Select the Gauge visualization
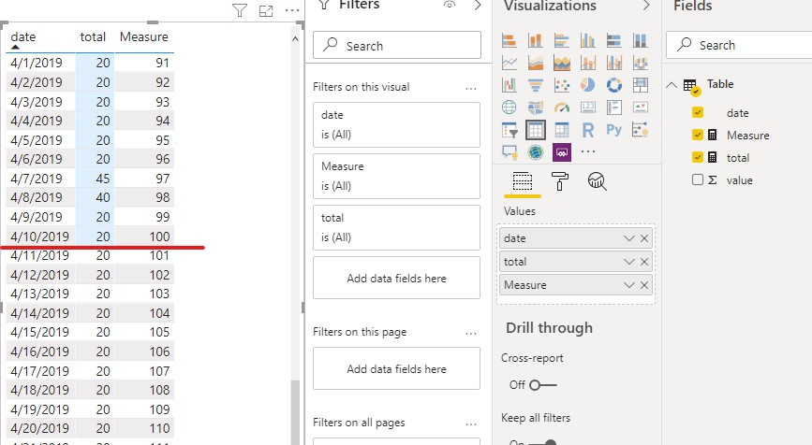812x445 pixels. [x=561, y=107]
